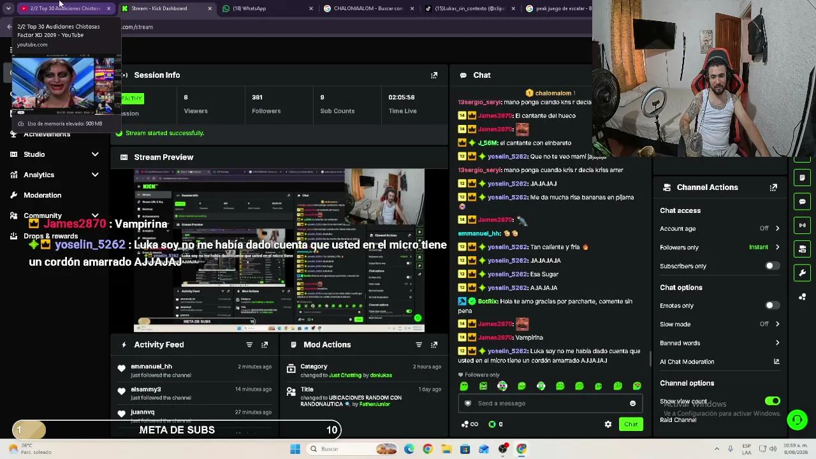This screenshot has height=459, width=816.
Task: Click the Send a message field
Action: click(x=550, y=404)
